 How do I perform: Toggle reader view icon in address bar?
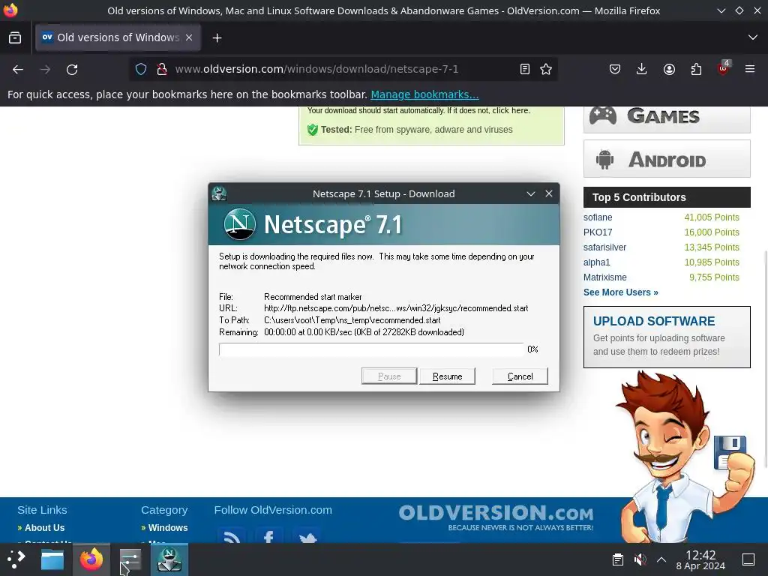click(524, 69)
